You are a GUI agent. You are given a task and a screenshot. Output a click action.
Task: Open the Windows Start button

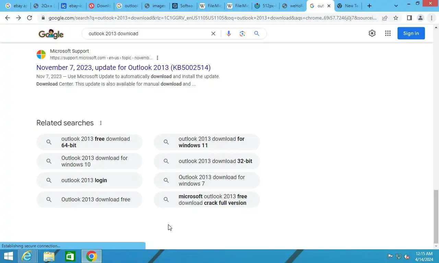(8, 256)
